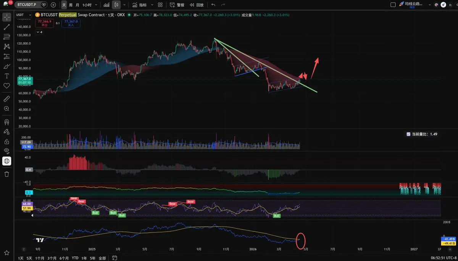Image resolution: width=458 pixels, height=261 pixels.
Task: Click the red target icon top right
Action: pos(437,5)
